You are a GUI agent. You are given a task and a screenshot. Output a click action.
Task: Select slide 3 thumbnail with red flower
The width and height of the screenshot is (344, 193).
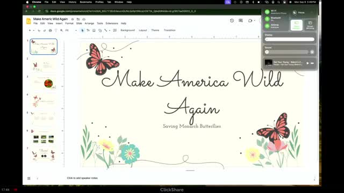click(x=44, y=83)
